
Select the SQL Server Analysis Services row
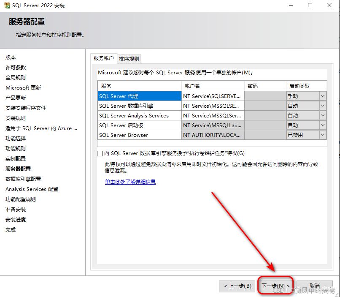tap(140, 115)
